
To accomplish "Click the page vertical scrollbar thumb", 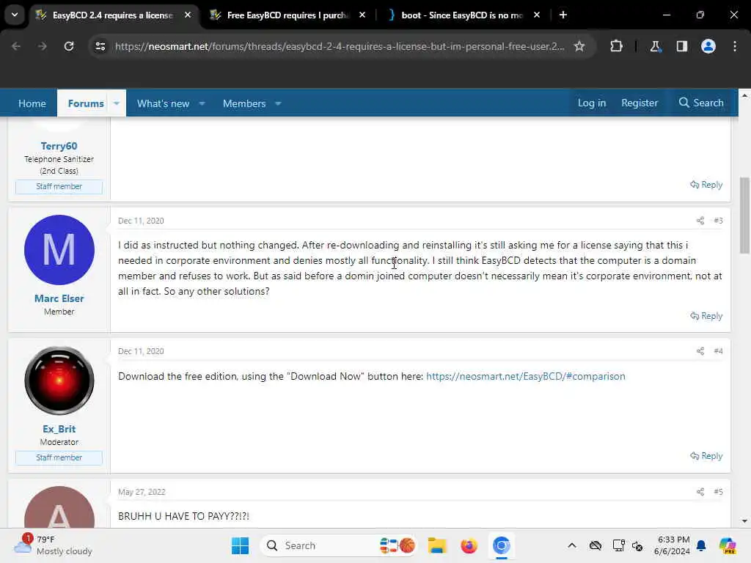I will pyautogui.click(x=744, y=216).
